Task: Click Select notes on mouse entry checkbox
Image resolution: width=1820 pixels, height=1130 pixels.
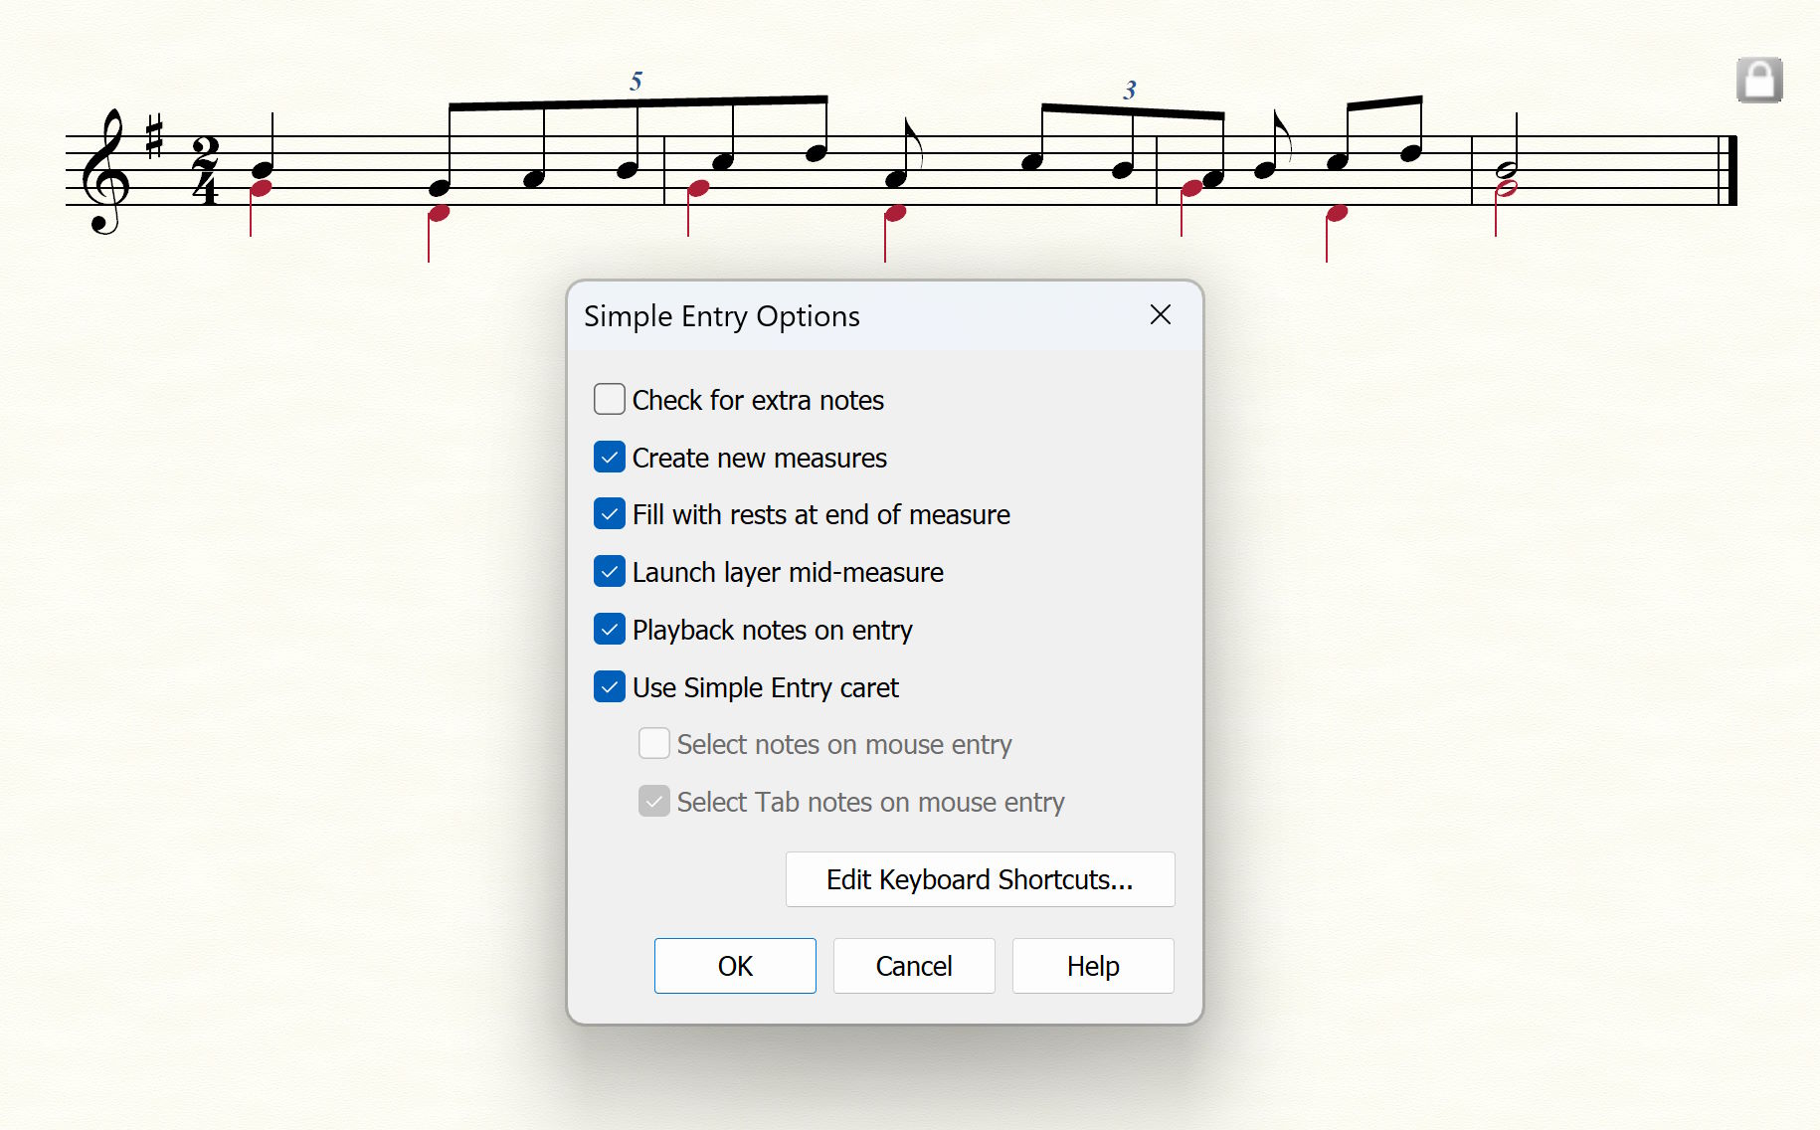Action: coord(653,744)
